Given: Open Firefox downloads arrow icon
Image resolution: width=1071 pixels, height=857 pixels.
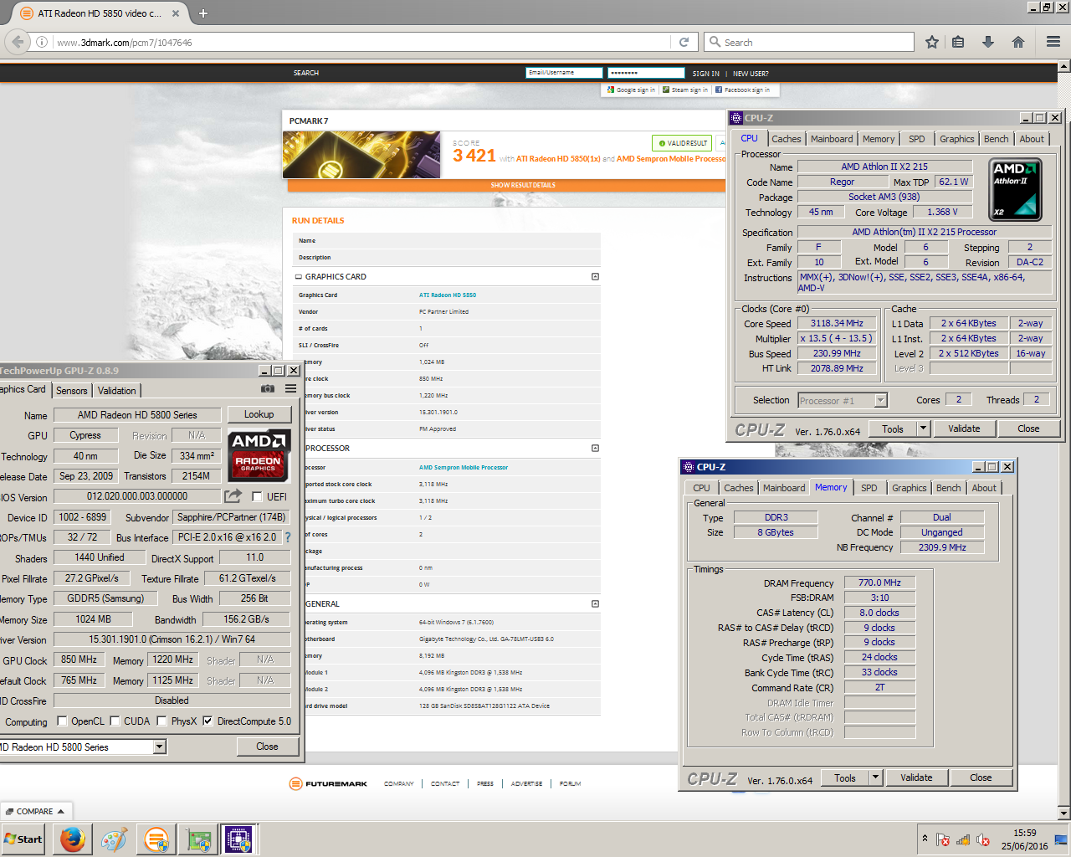Looking at the screenshot, I should [988, 42].
